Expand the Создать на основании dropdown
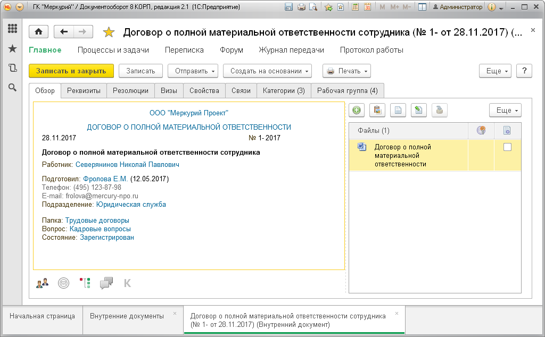 pos(267,71)
